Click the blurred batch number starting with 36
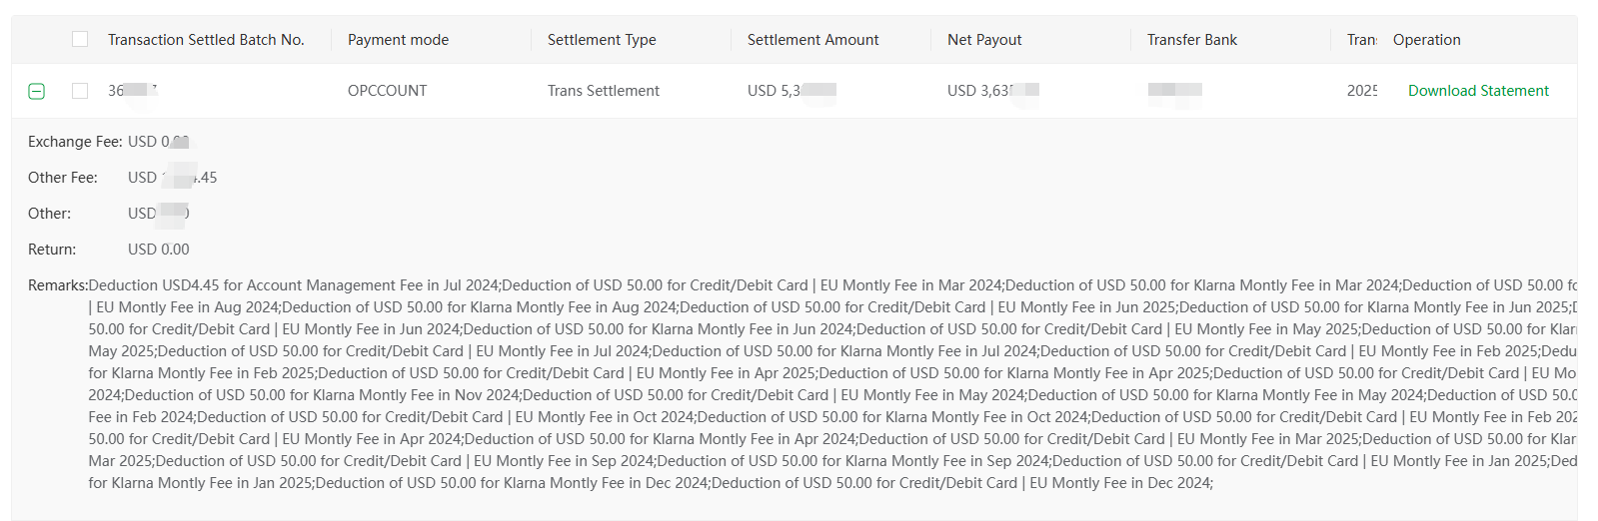1598x521 pixels. click(133, 91)
